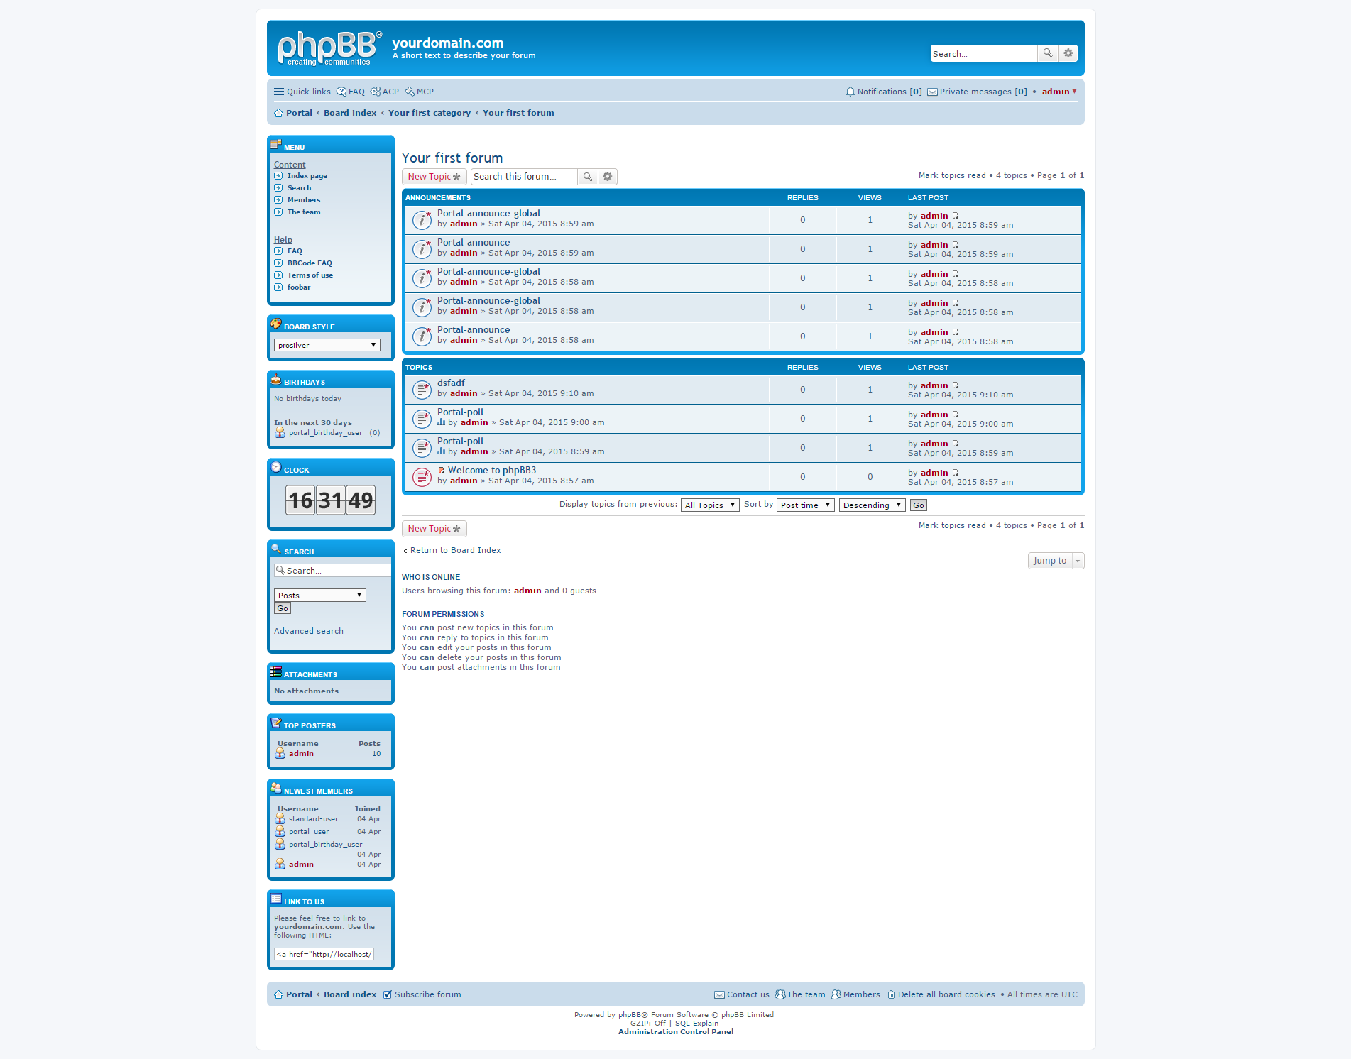Click Delete all board cookies trash icon
Image resolution: width=1351 pixels, height=1059 pixels.
tap(890, 994)
